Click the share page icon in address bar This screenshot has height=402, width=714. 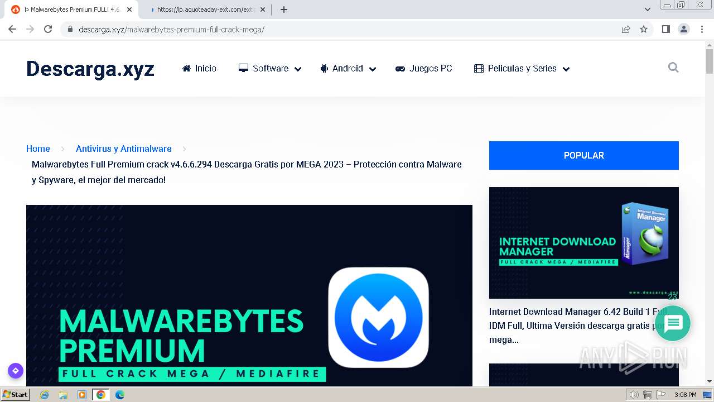click(626, 29)
